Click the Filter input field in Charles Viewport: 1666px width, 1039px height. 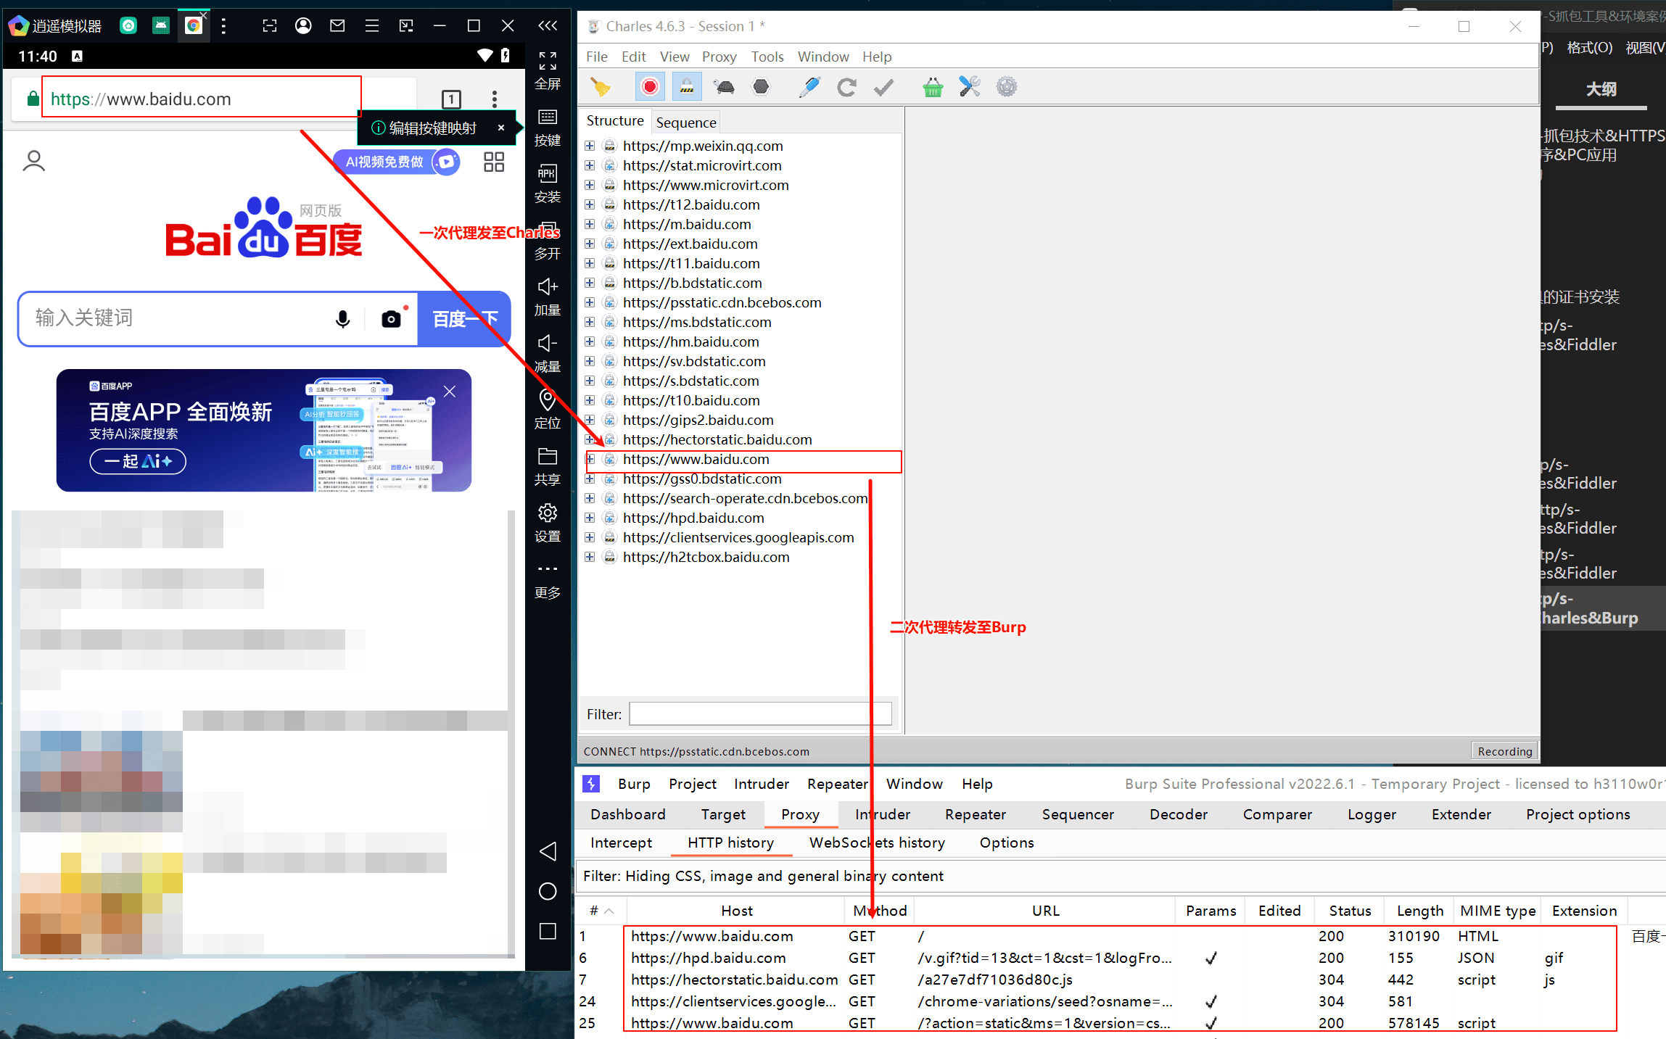760,714
